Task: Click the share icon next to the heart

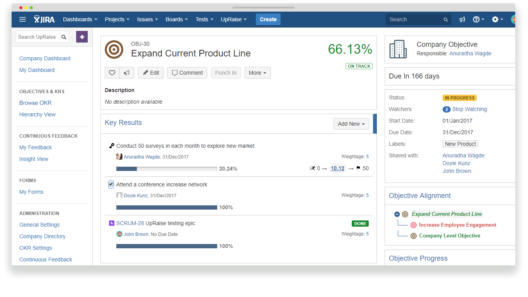Action: click(126, 73)
